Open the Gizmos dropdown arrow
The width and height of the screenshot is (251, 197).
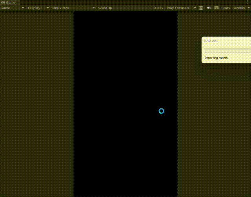tap(248, 8)
